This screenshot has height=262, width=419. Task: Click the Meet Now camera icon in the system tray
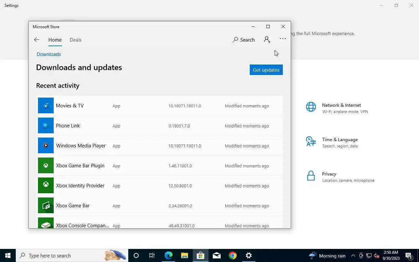coord(361,255)
